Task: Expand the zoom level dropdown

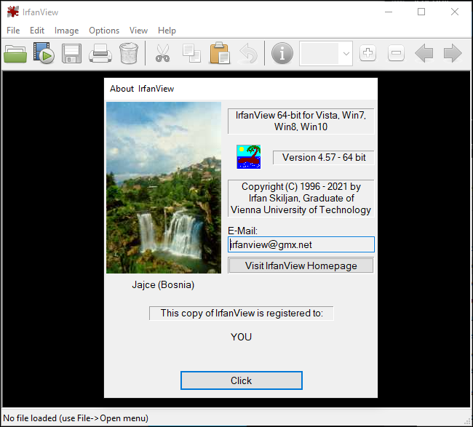Action: point(346,53)
